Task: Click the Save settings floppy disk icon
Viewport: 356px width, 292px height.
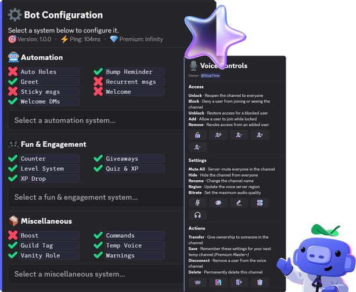Action: [x=218, y=282]
